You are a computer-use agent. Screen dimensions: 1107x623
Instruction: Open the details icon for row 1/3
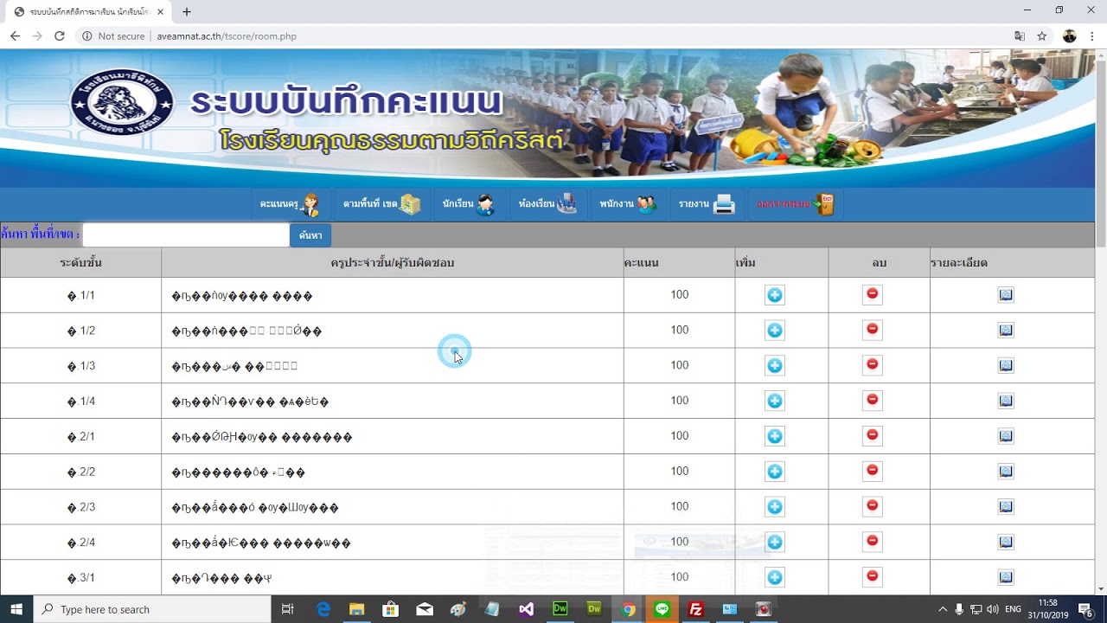tap(1006, 366)
